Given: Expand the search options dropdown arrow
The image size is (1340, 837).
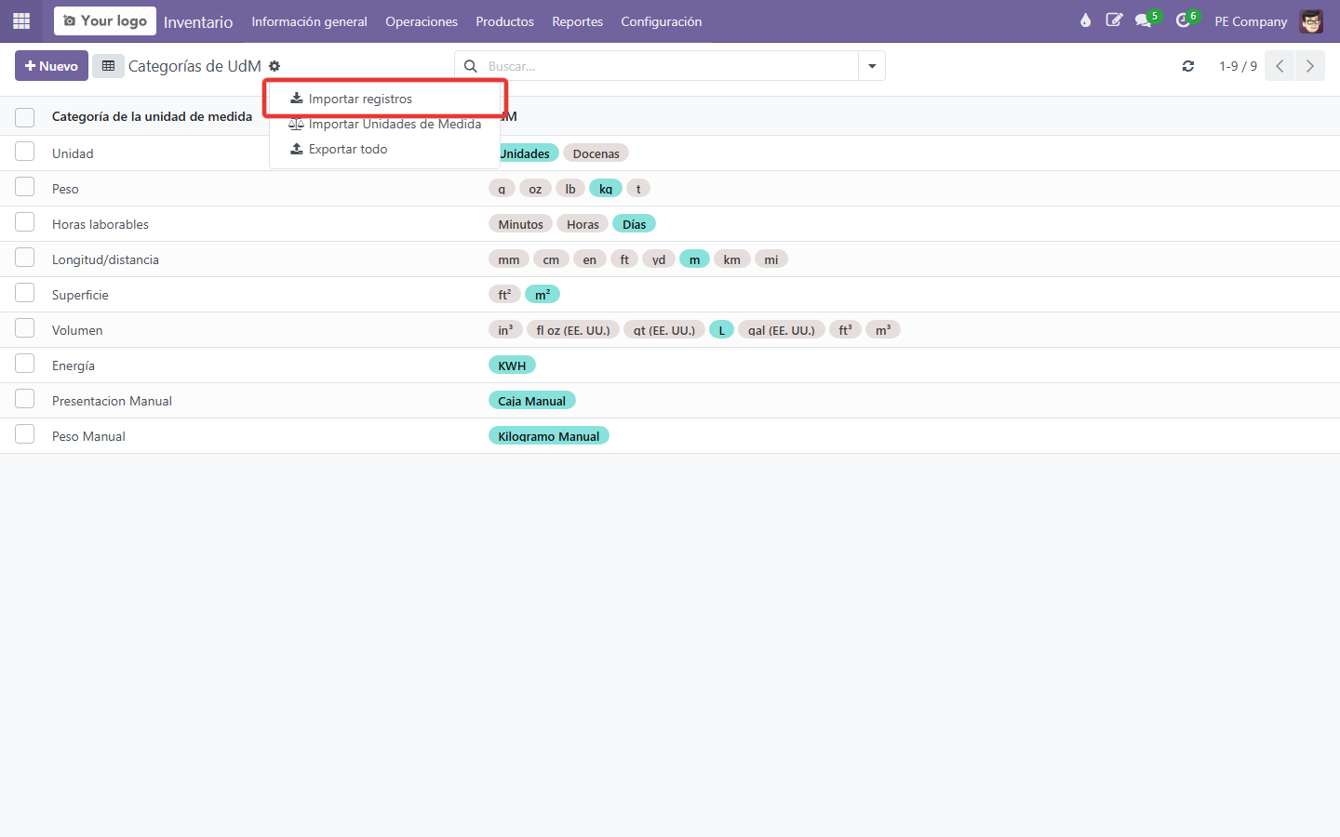Looking at the screenshot, I should 872,66.
